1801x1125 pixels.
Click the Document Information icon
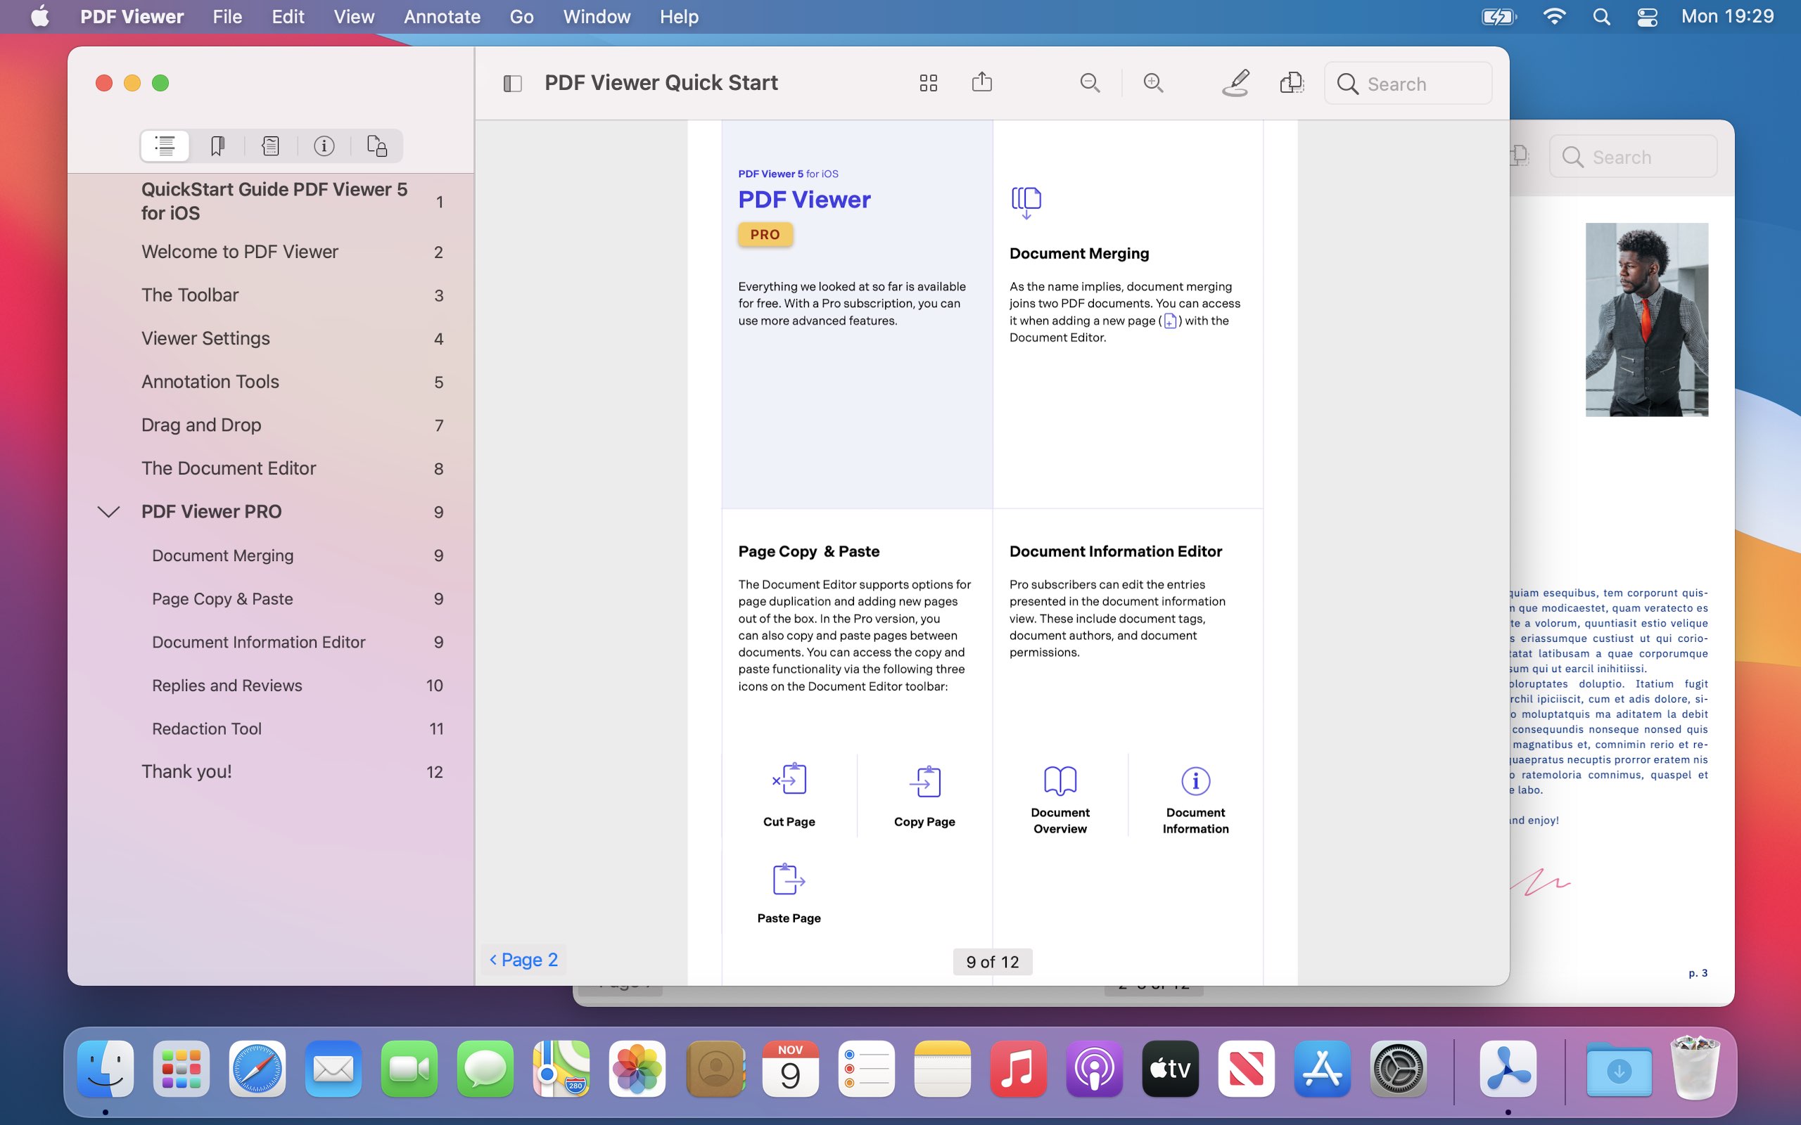point(1193,780)
